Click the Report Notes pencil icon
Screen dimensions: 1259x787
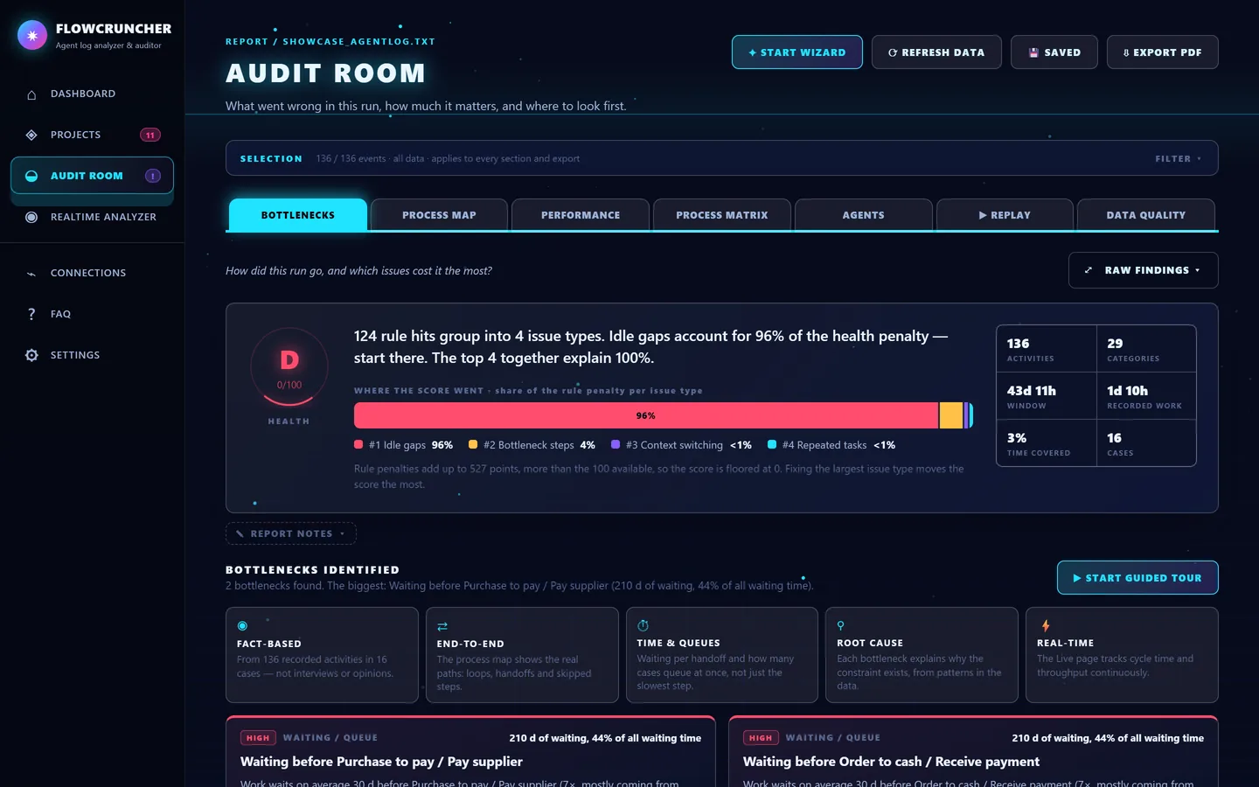[x=240, y=533]
